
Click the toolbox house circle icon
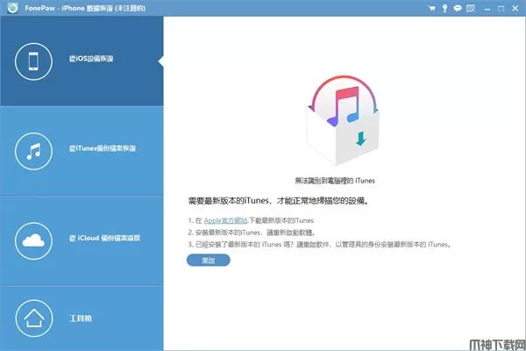point(34,318)
